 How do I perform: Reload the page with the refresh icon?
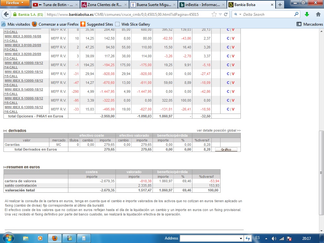tap(226, 15)
